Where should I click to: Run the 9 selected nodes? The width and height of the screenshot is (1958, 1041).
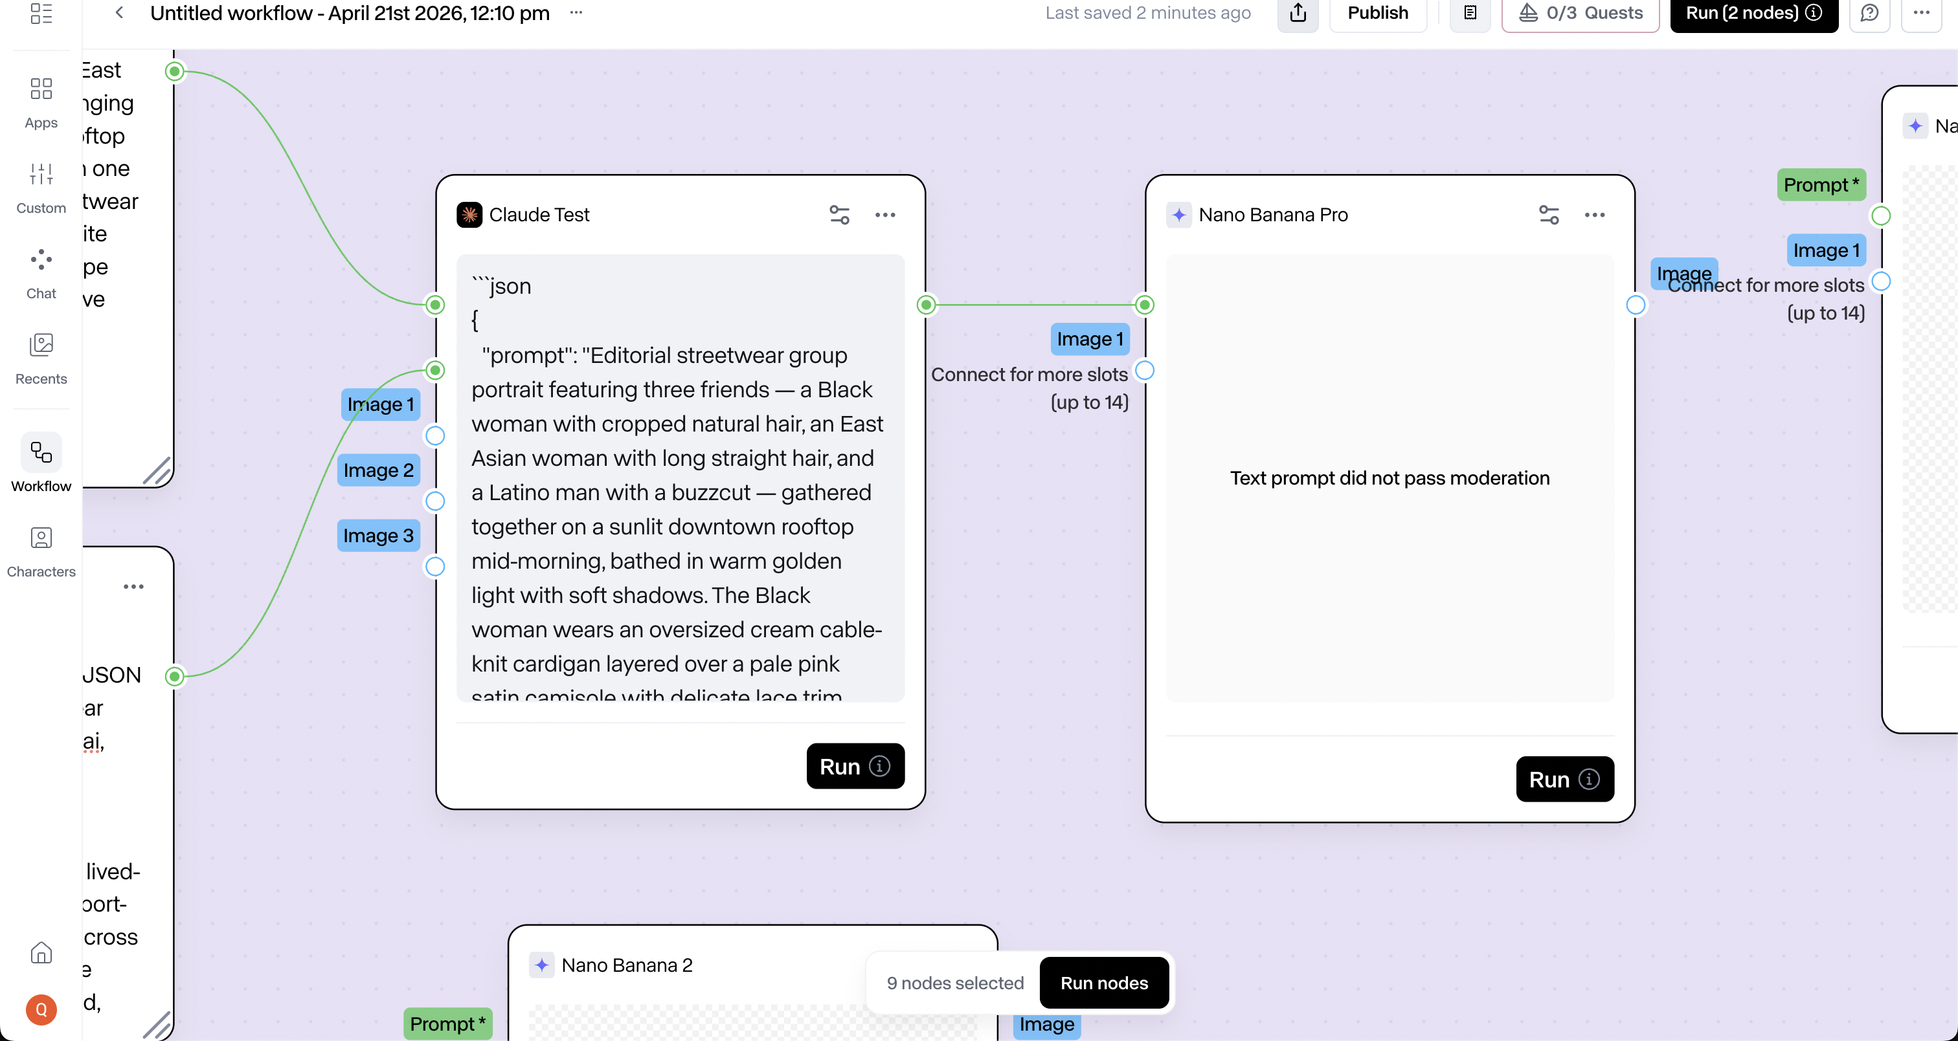(1104, 983)
